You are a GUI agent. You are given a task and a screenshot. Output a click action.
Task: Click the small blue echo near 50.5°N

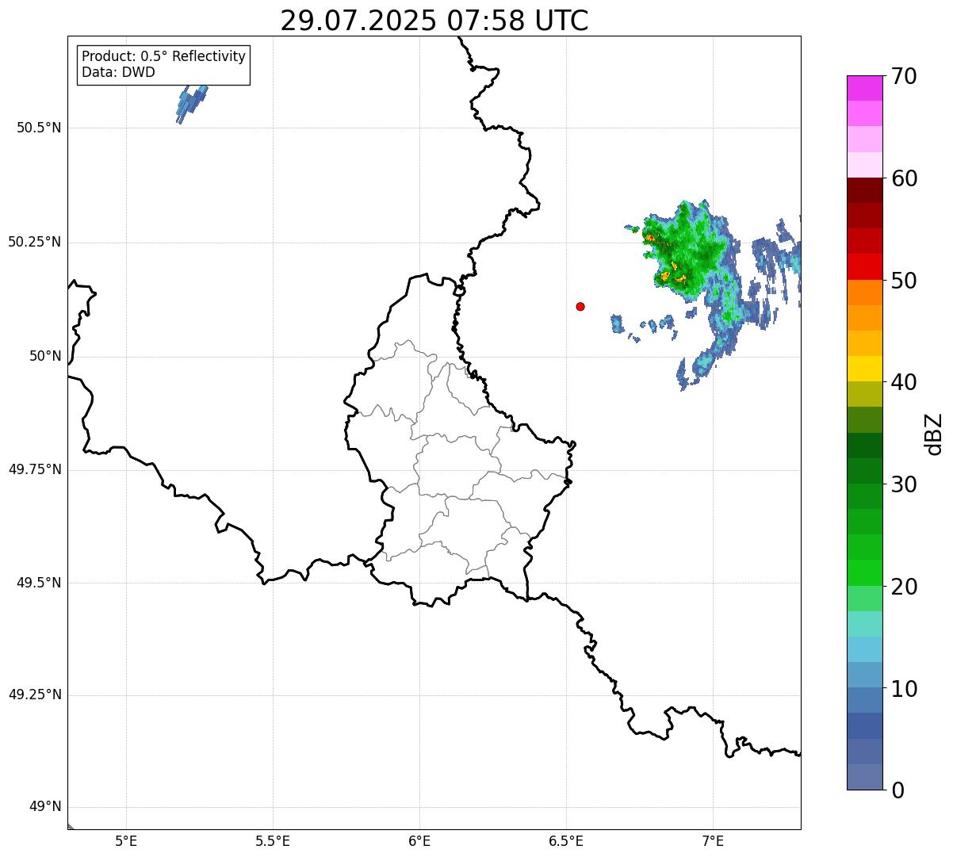click(x=191, y=103)
